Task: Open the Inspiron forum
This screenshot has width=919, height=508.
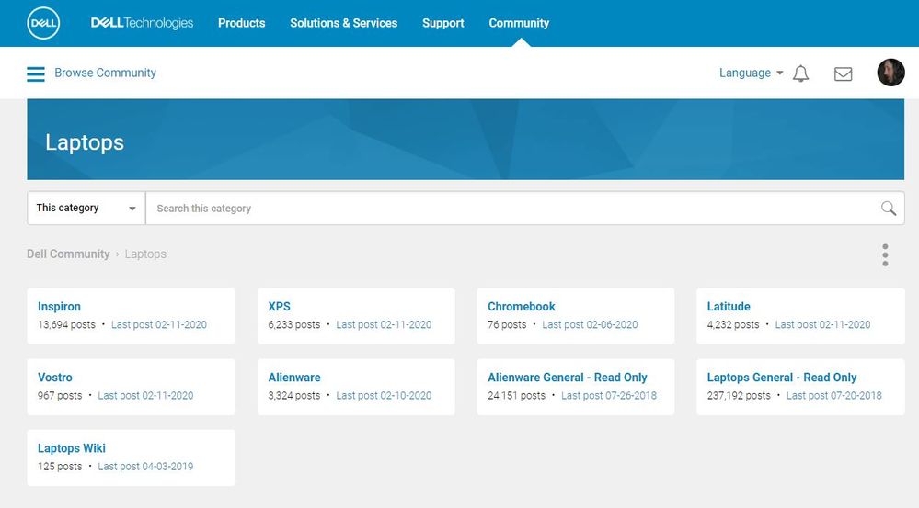Action: (59, 306)
